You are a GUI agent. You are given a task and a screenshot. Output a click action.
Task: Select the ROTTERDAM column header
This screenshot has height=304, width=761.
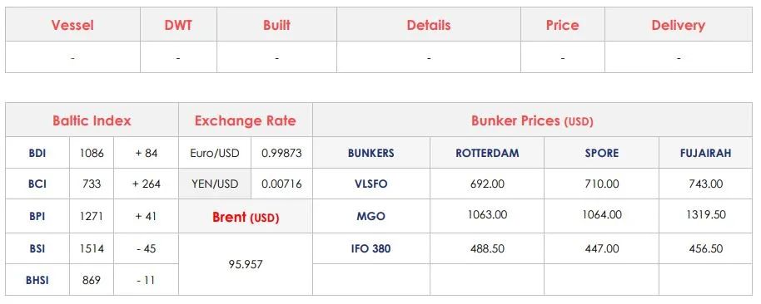pos(487,153)
